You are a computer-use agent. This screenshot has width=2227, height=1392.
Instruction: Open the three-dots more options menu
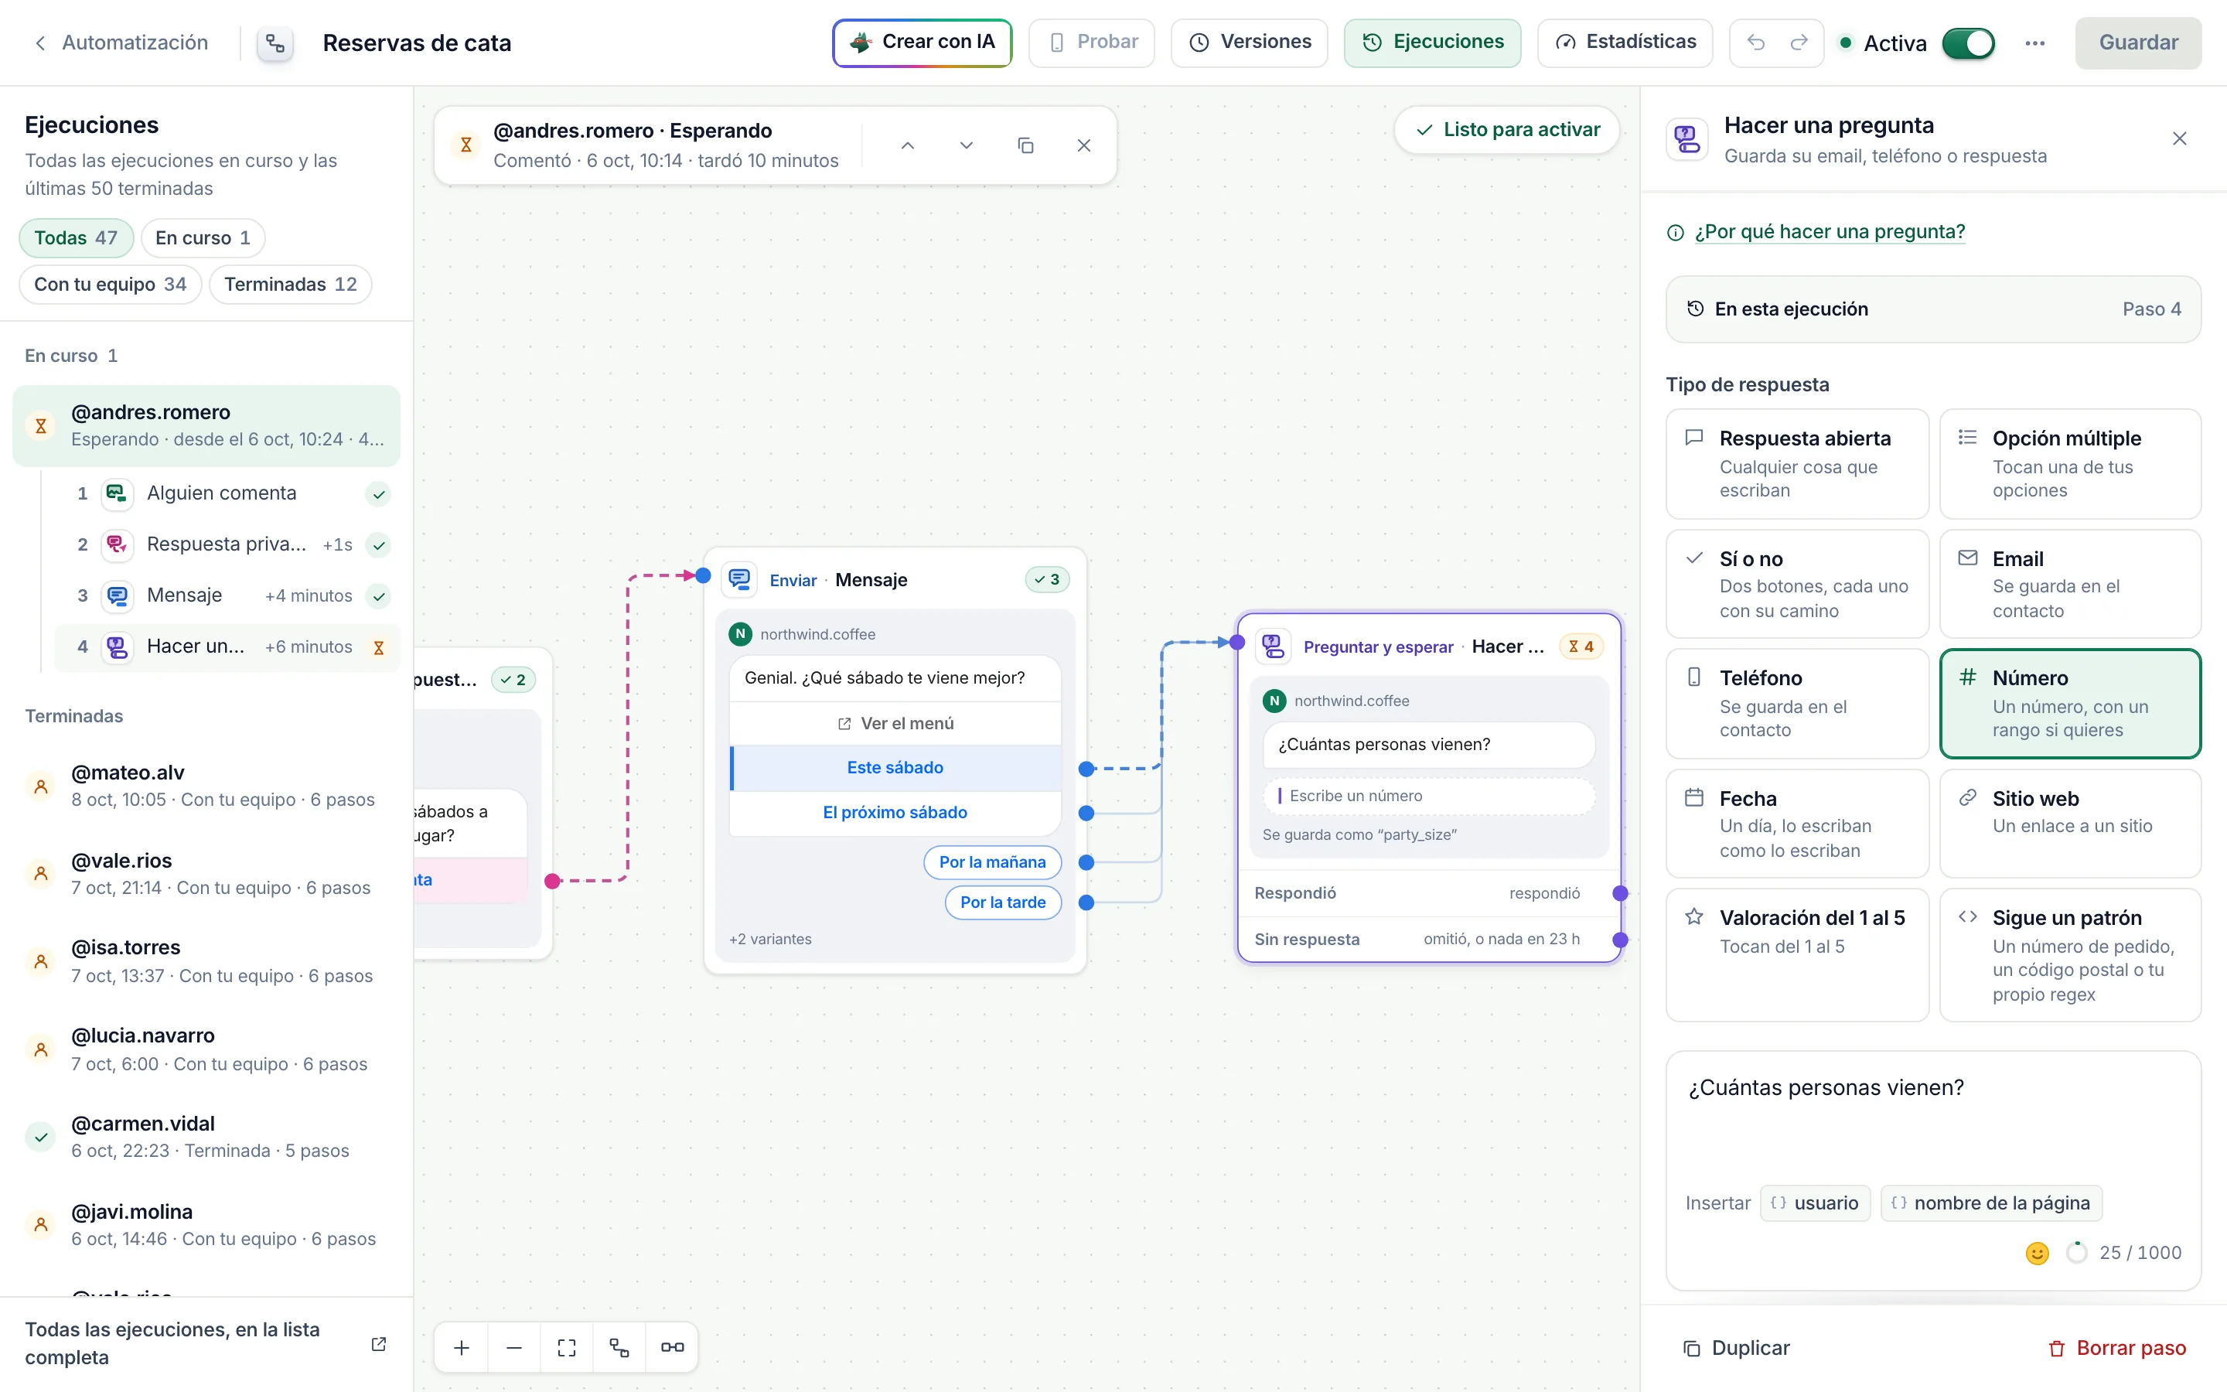(2034, 43)
